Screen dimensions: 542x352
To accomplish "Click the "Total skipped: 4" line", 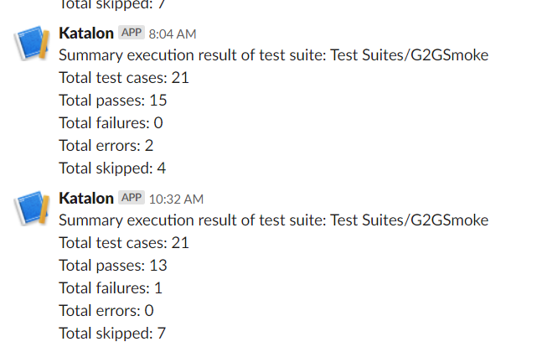I will coord(112,168).
